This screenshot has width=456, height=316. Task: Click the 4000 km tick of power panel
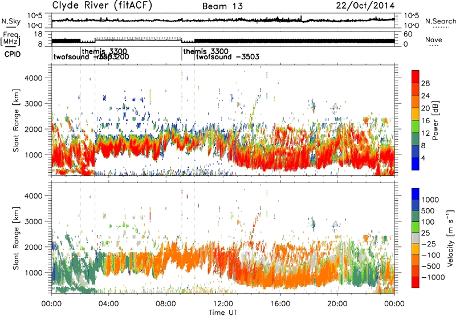pyautogui.click(x=34, y=78)
